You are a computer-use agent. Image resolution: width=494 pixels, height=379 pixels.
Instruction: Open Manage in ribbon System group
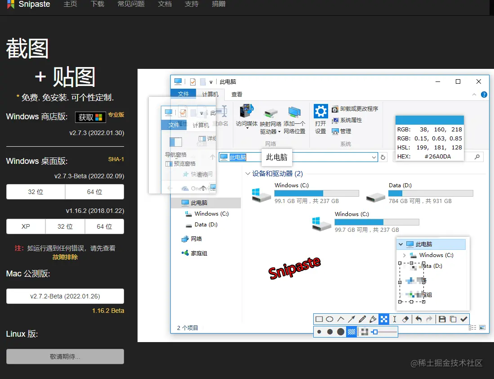click(342, 131)
